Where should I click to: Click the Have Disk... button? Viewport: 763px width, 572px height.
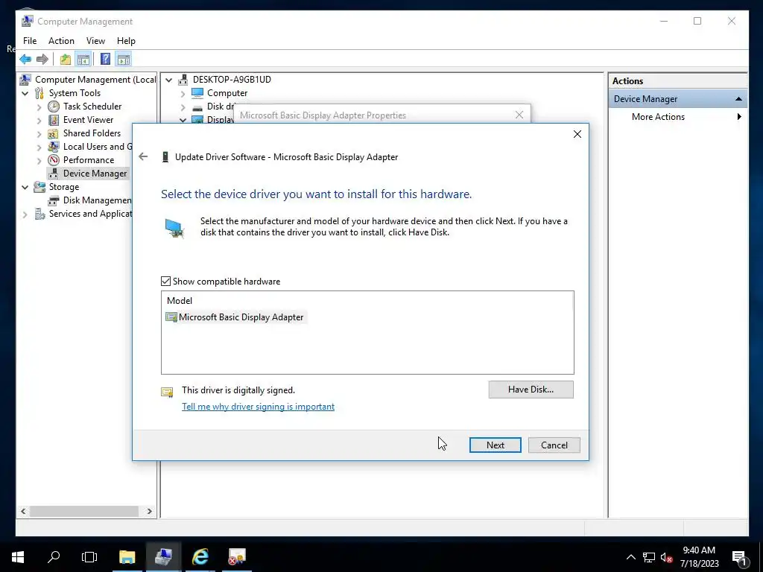click(531, 390)
